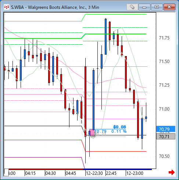
Task: Click the pink box at 70.79 annotation
Action: point(92,132)
